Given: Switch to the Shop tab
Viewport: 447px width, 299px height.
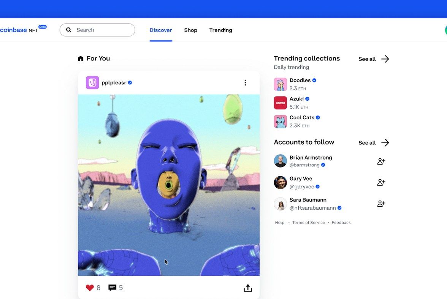Looking at the screenshot, I should coord(190,30).
